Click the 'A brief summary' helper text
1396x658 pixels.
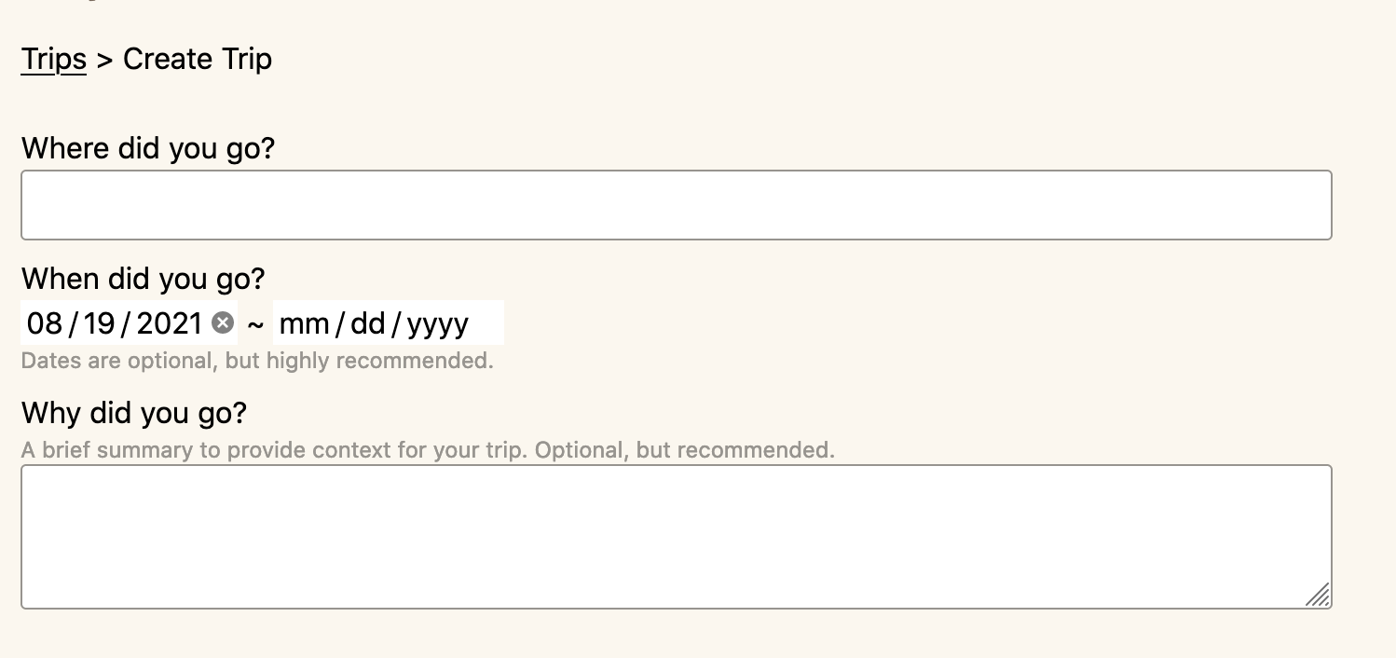coord(428,450)
